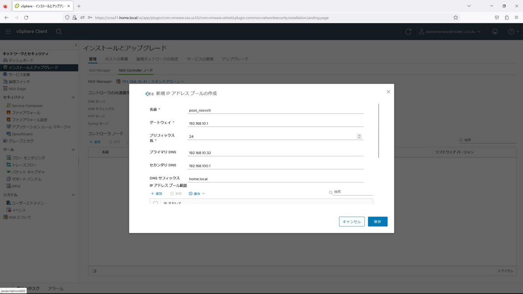Click the dialog 検索 search field

(x=353, y=192)
